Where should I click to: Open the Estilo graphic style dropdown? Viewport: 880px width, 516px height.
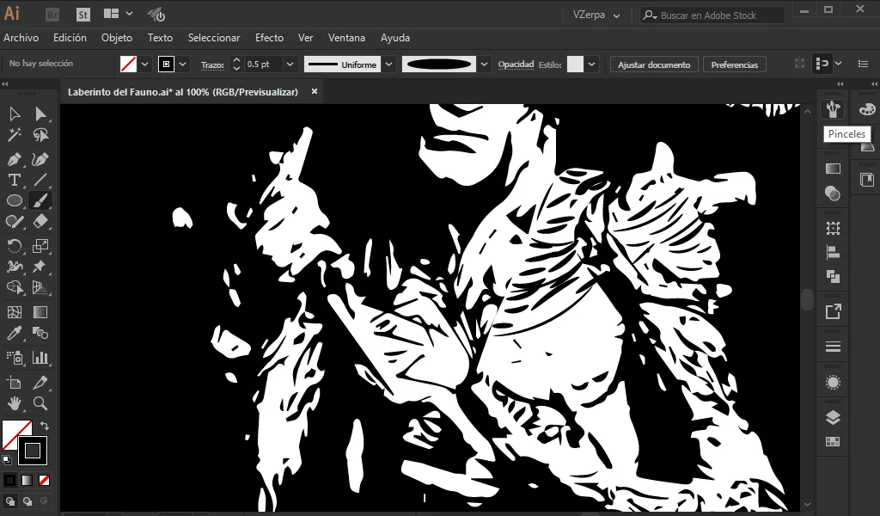(x=591, y=64)
